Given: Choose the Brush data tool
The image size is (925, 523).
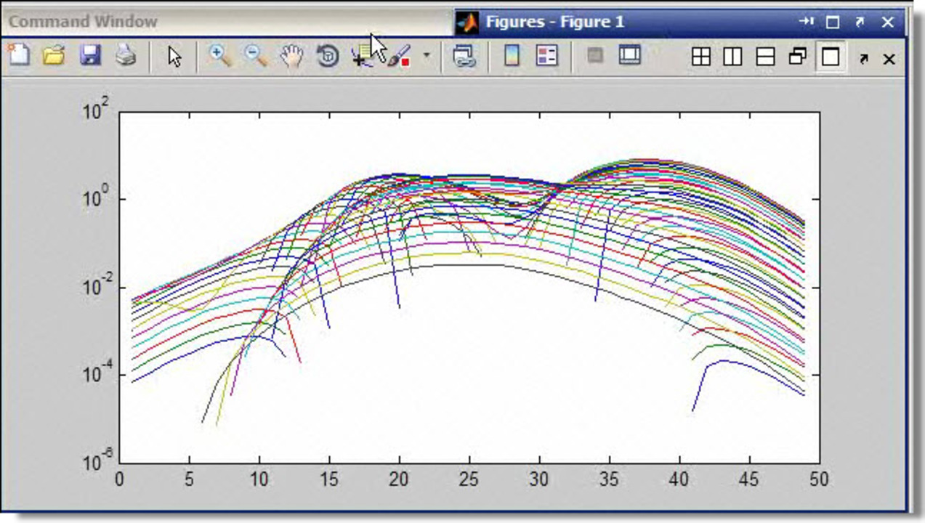Looking at the screenshot, I should pyautogui.click(x=399, y=56).
